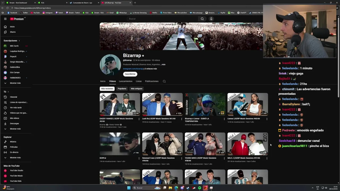
Task: Open Shorts in the sidebar
Action: tap(13, 32)
